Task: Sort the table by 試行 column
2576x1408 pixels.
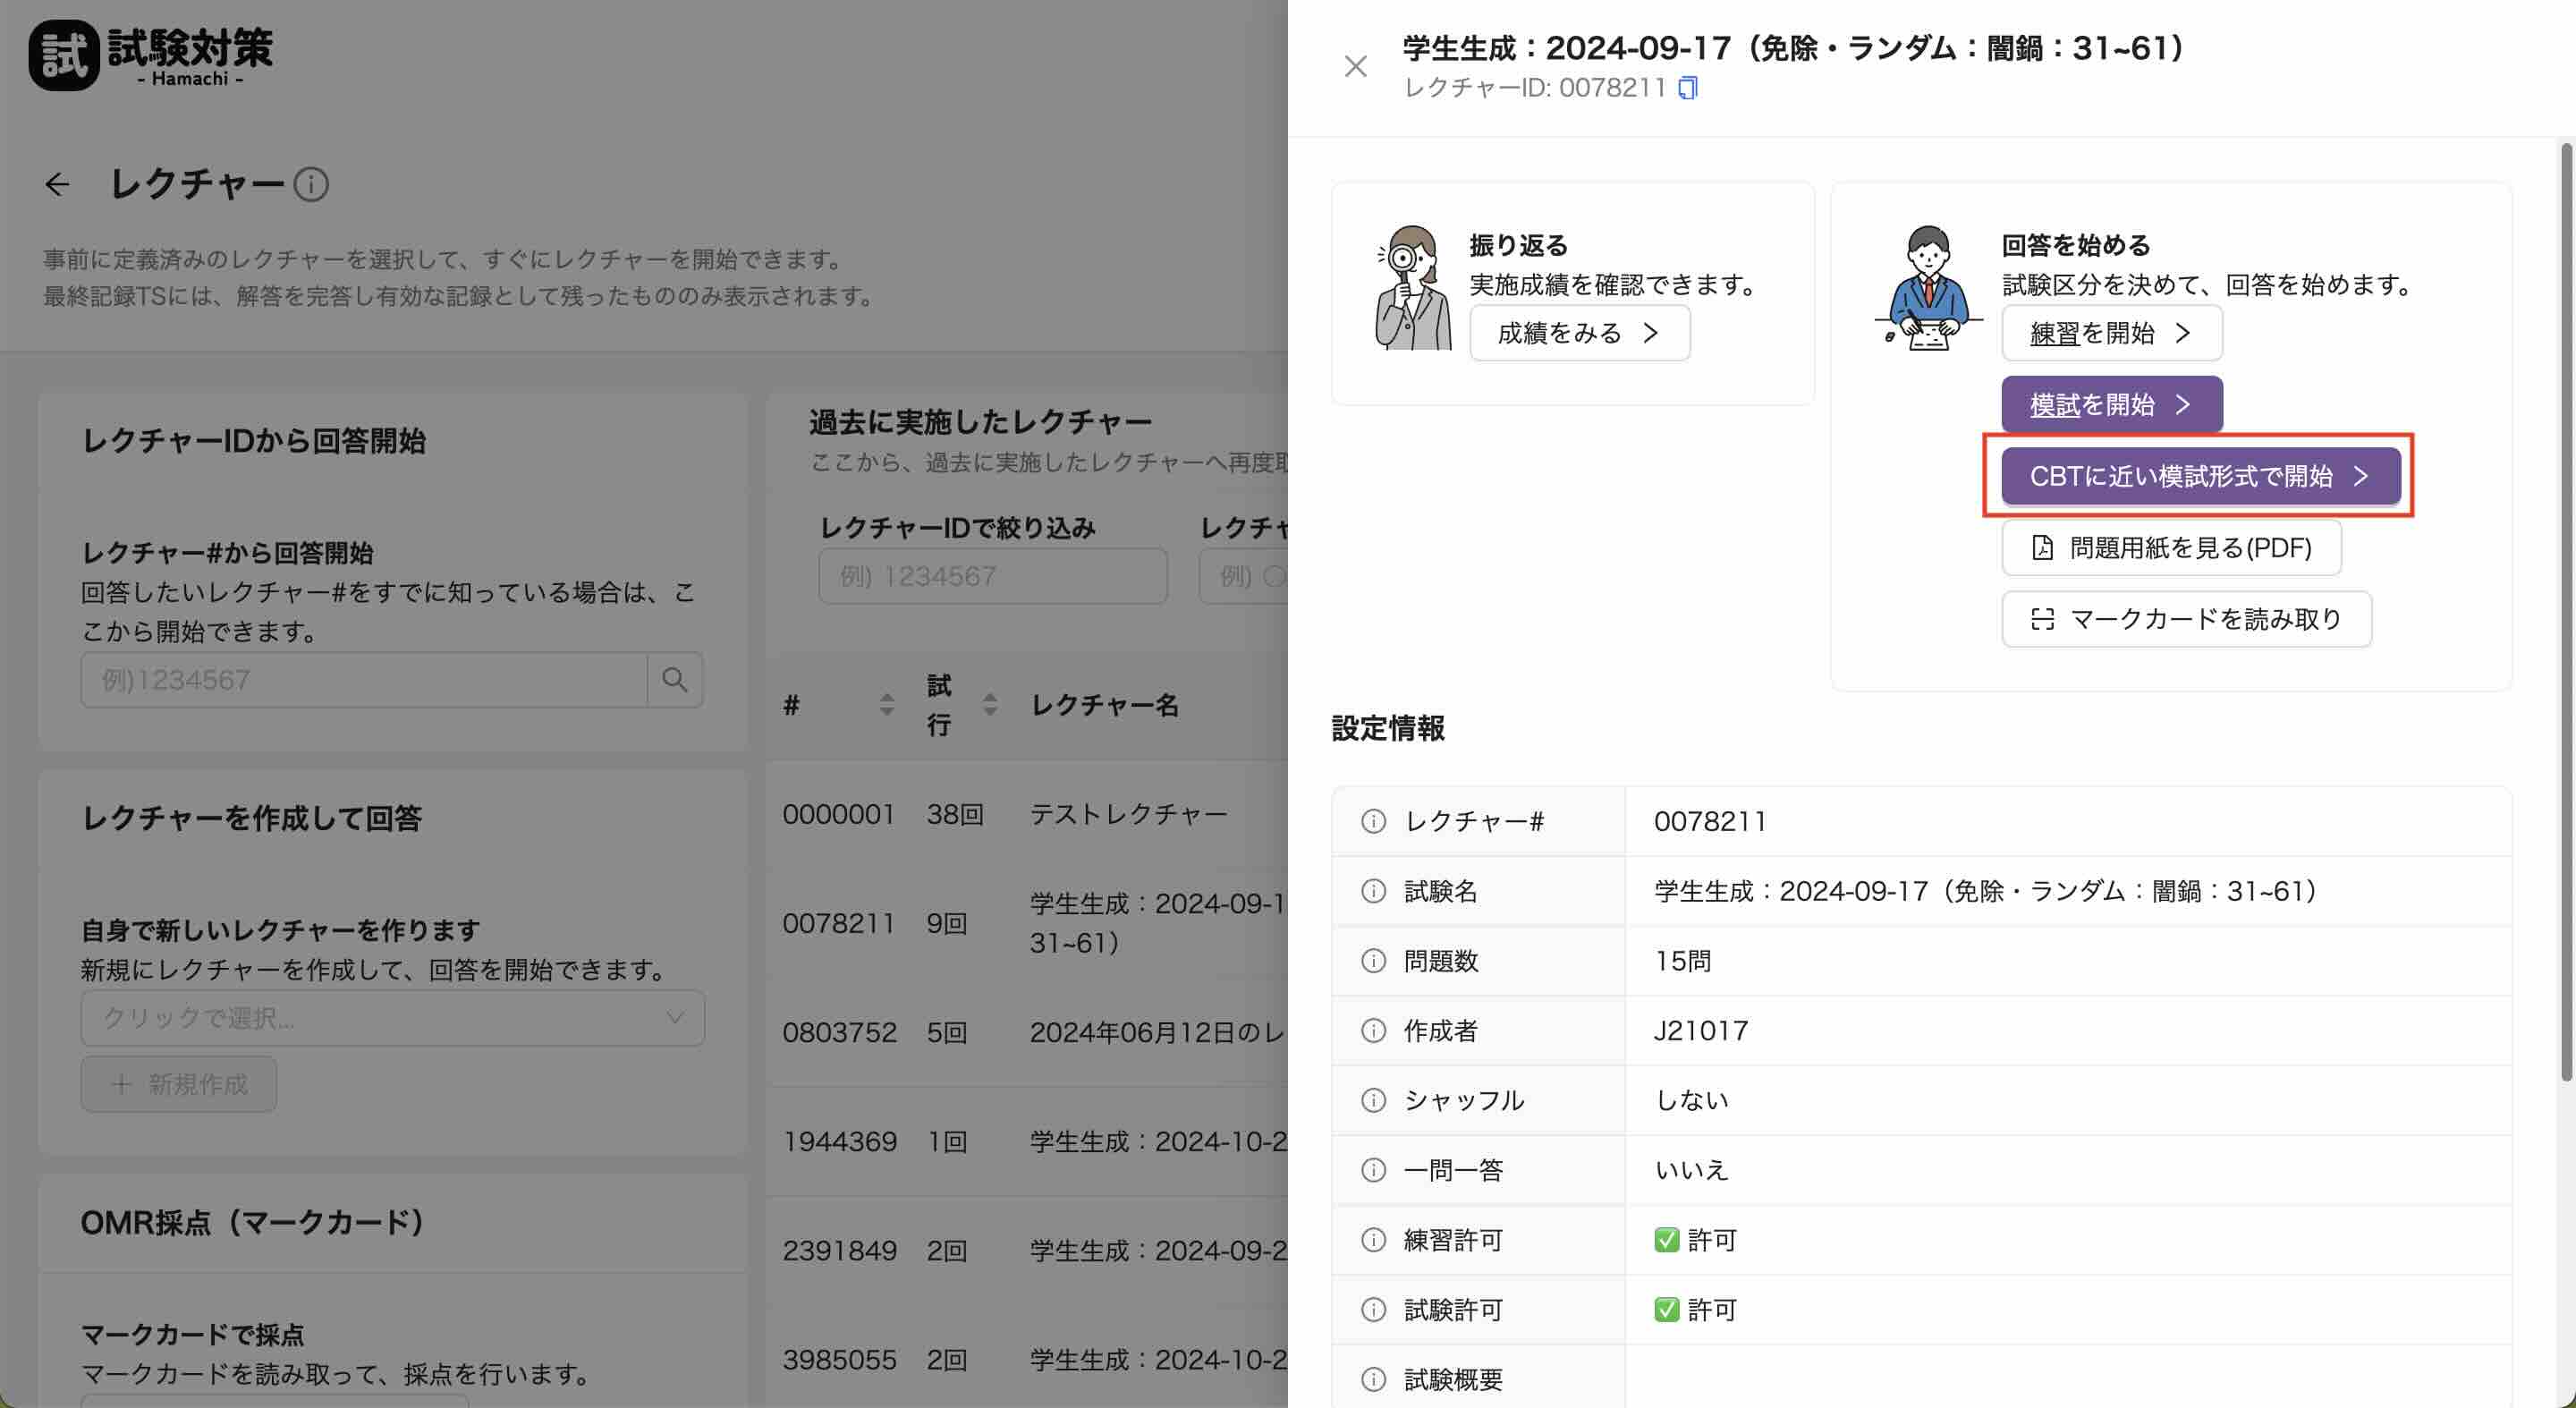Action: click(x=989, y=705)
